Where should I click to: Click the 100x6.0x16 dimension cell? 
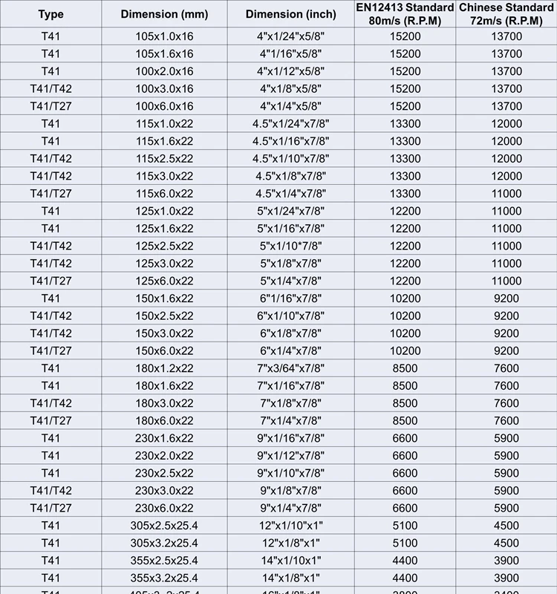(164, 106)
